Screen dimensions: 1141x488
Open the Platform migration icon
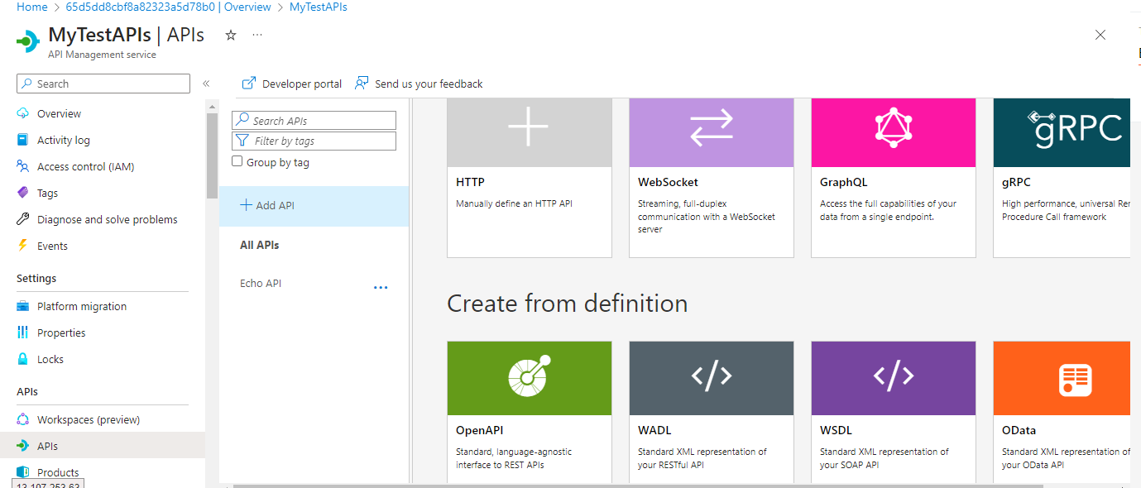coord(23,306)
